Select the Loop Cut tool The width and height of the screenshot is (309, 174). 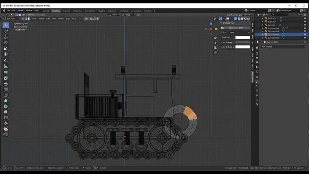pos(6,89)
